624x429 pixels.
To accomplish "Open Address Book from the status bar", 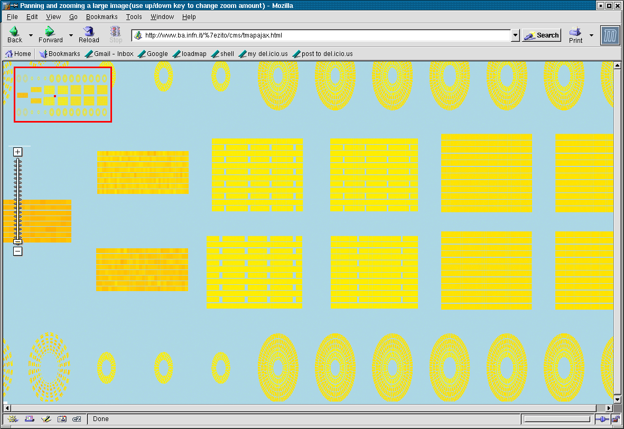I will 61,419.
